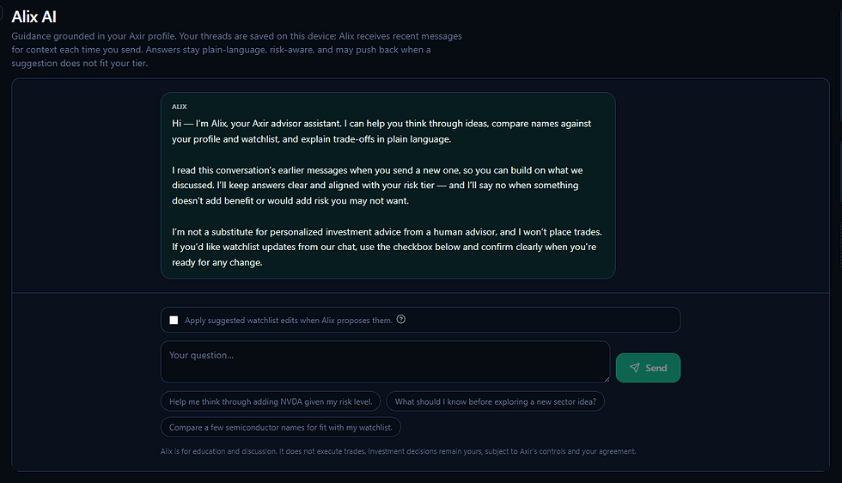Click the ALIX sender label in message
The width and height of the screenshot is (842, 483).
[x=180, y=107]
